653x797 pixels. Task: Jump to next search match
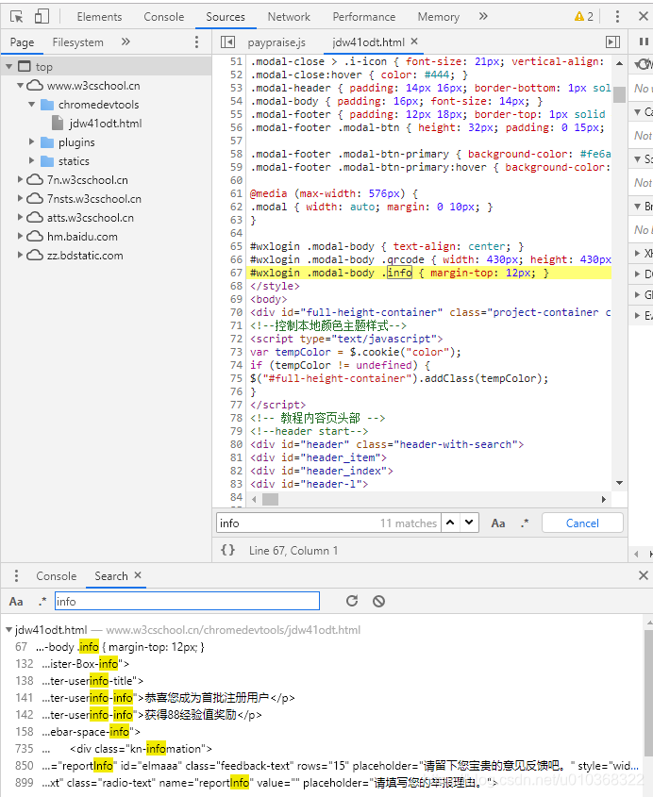[x=469, y=523]
